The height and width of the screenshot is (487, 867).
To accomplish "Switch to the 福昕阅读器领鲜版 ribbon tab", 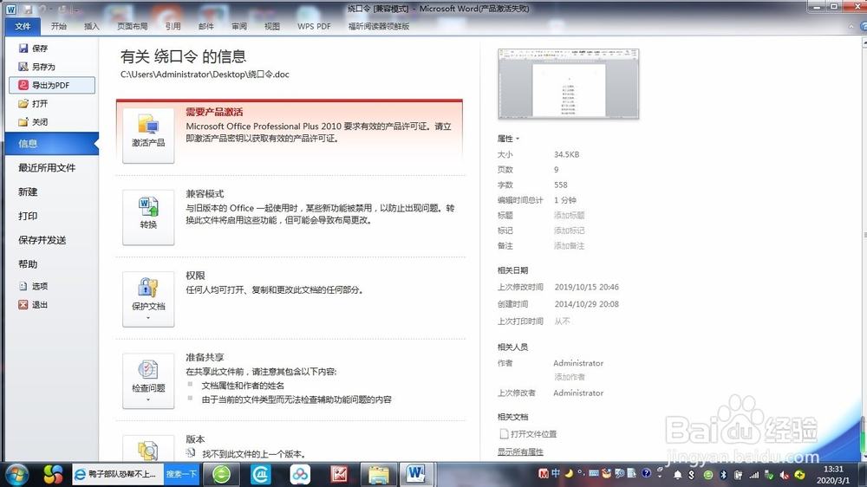I will pyautogui.click(x=379, y=26).
